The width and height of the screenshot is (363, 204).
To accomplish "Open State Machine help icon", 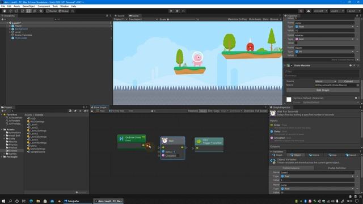I will pos(351,66).
